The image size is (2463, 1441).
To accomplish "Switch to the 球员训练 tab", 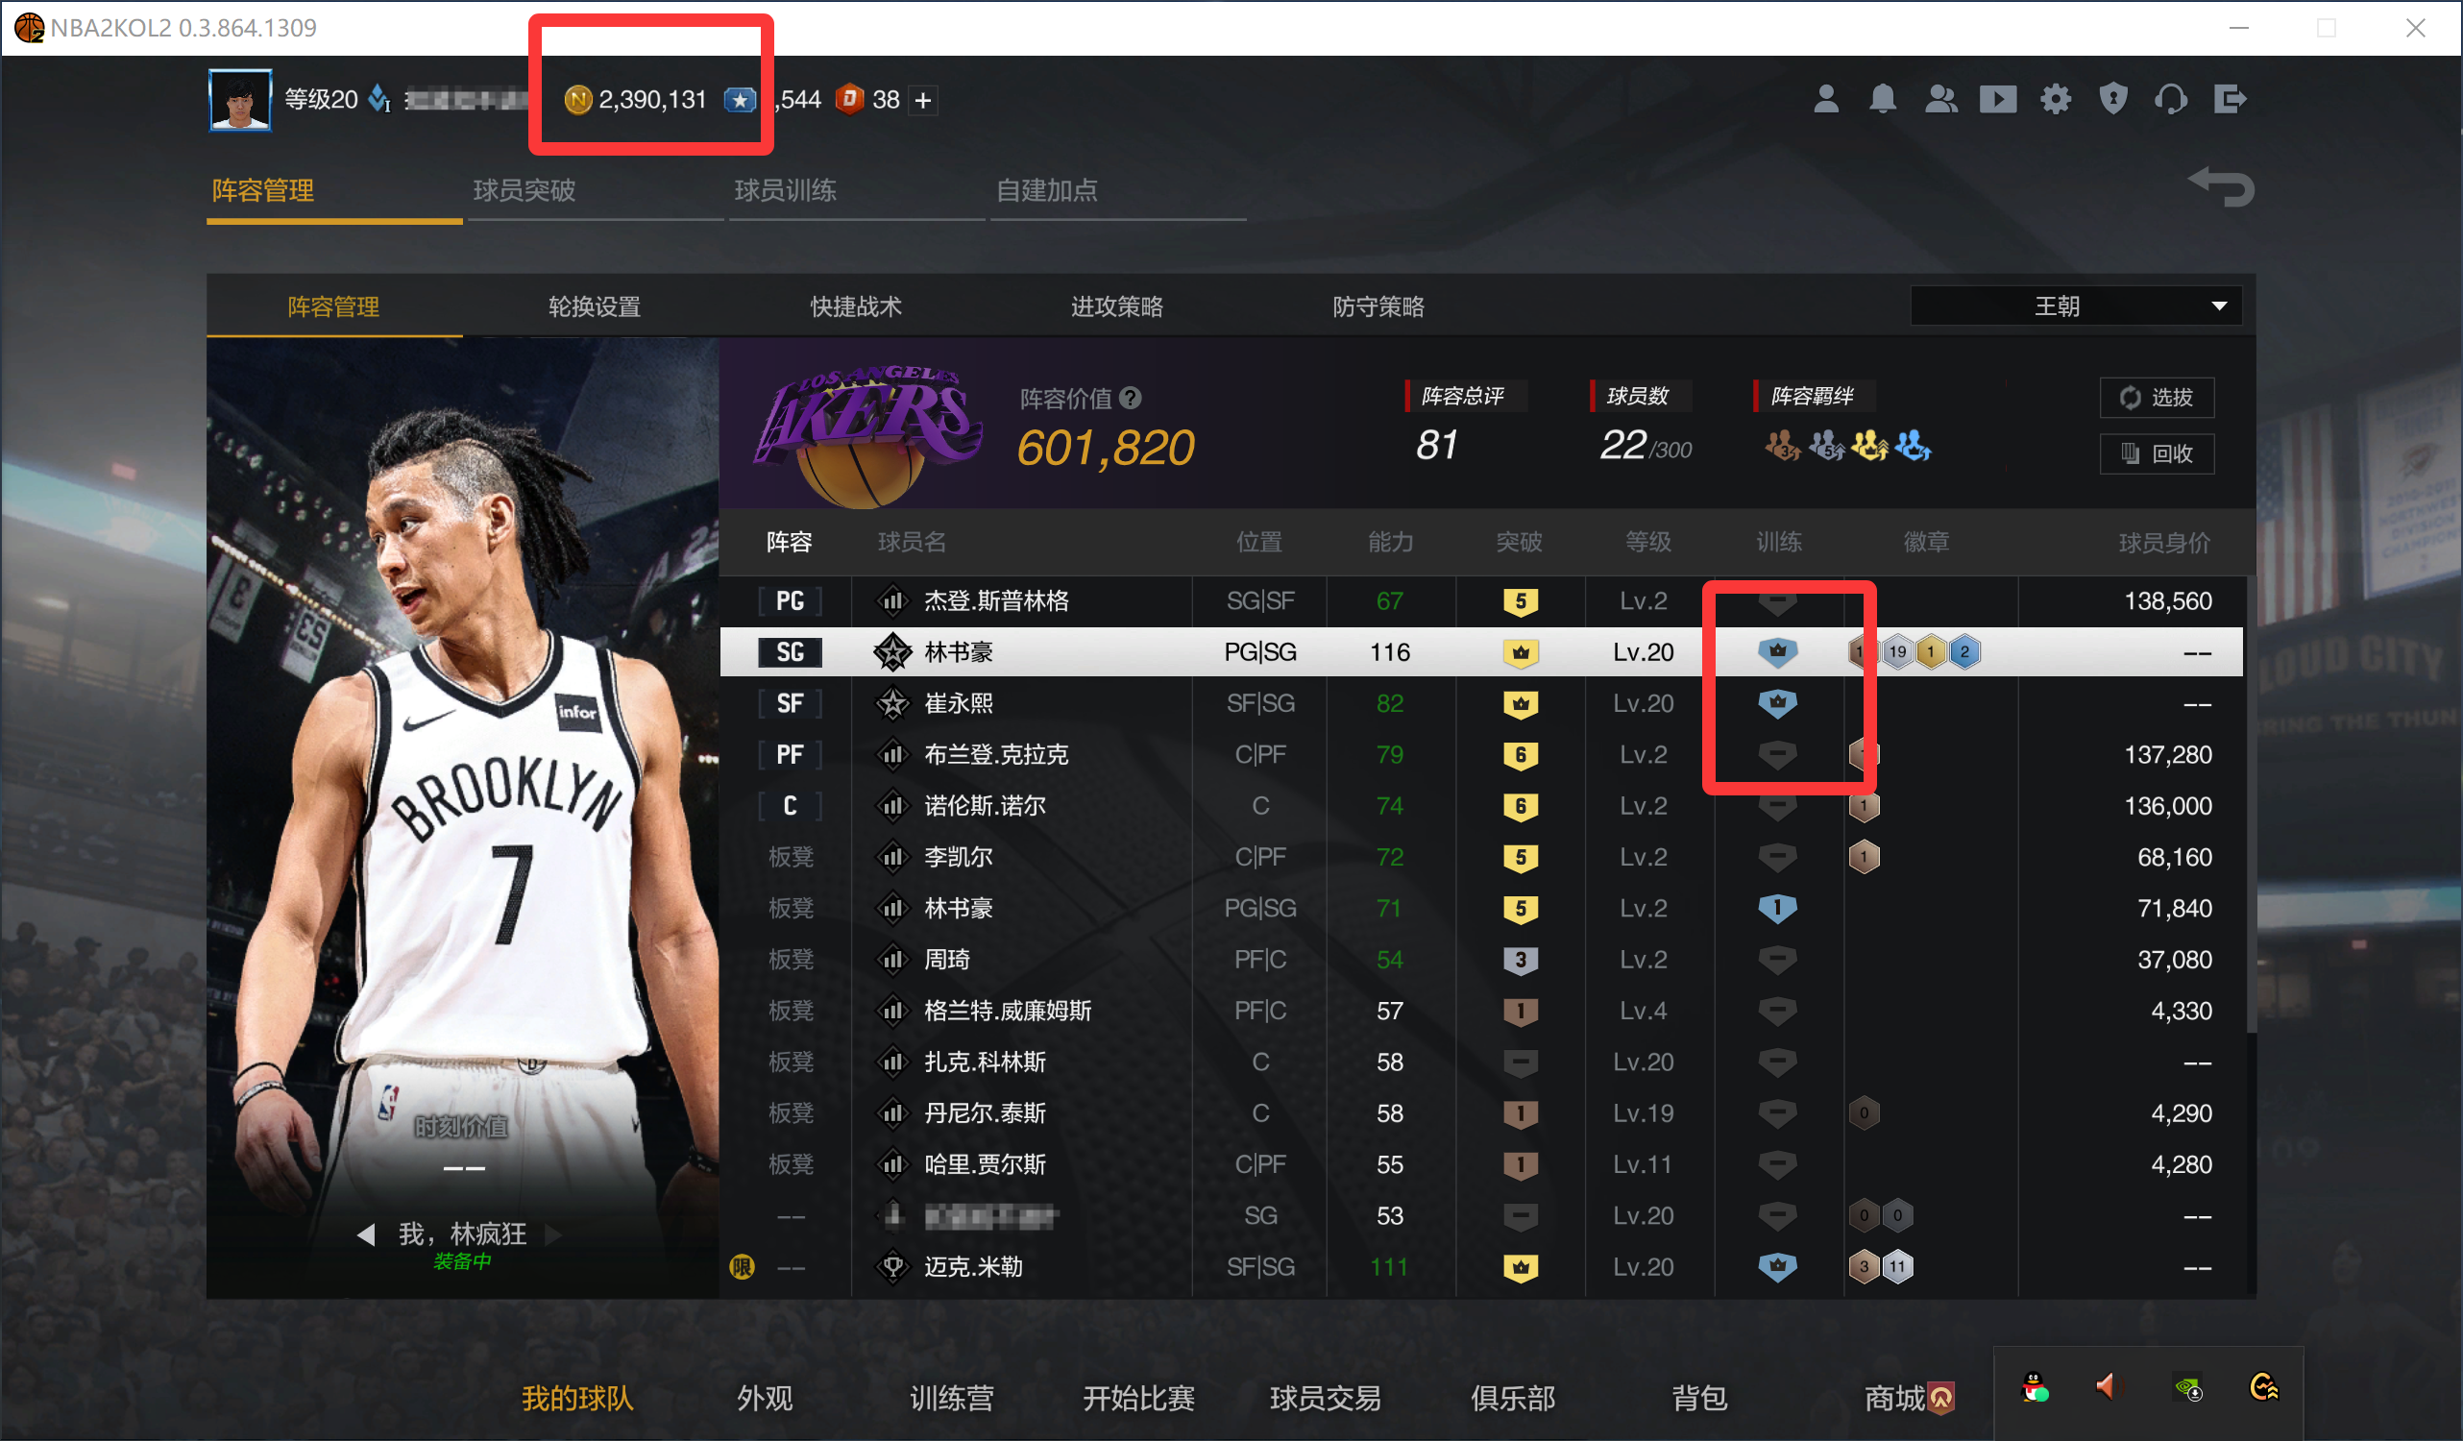I will click(x=785, y=189).
